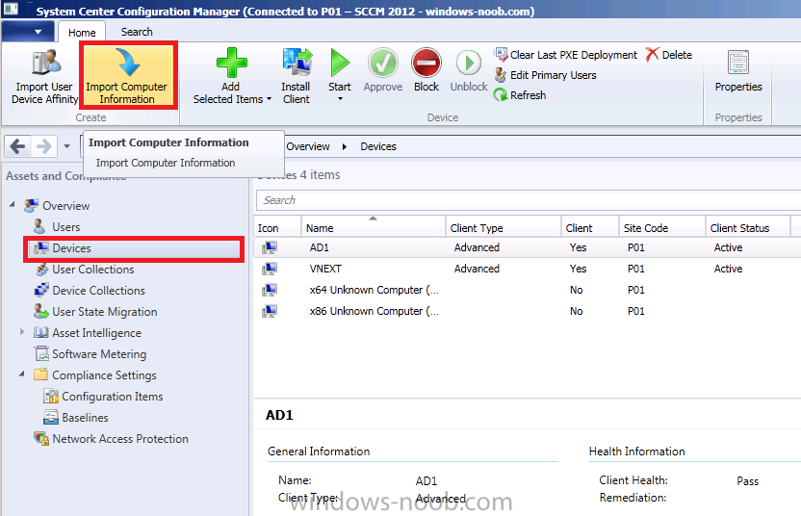
Task: Open the Properties ribbon button
Action: pyautogui.click(x=738, y=71)
